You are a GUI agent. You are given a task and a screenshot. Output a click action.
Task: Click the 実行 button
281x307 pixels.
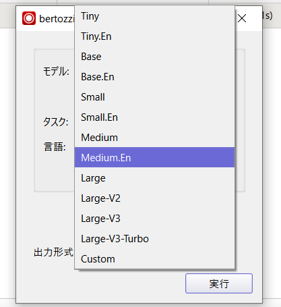(219, 283)
